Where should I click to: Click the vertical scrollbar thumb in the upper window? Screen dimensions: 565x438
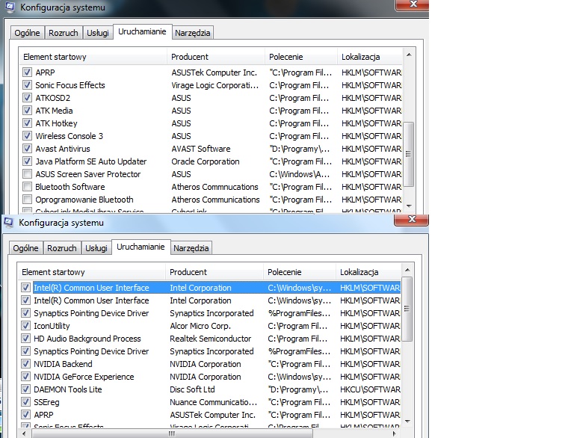tap(409, 154)
